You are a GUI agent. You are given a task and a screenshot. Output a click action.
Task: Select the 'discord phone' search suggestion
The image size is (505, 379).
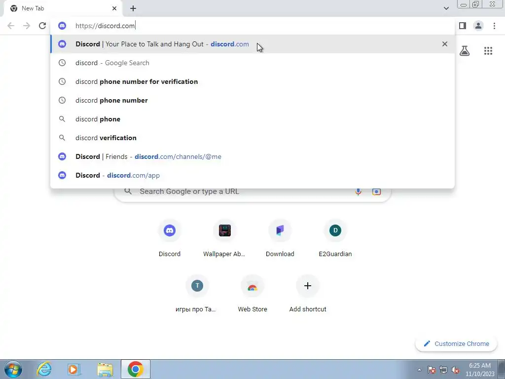point(252,119)
